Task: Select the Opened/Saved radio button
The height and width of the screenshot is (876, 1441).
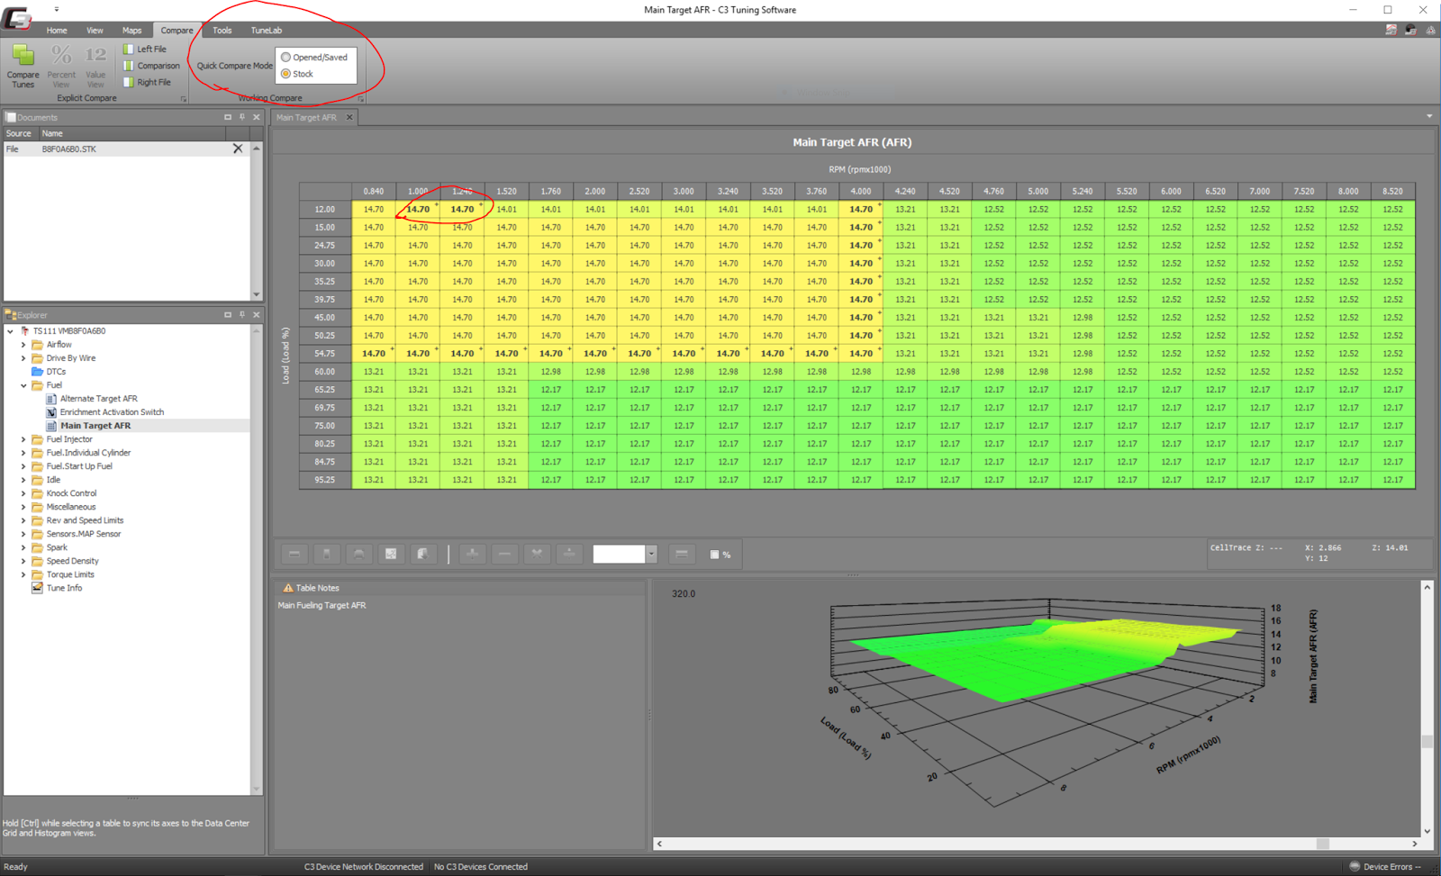Action: point(285,56)
